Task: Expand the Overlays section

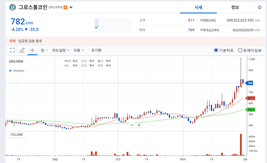Action: (x=17, y=71)
